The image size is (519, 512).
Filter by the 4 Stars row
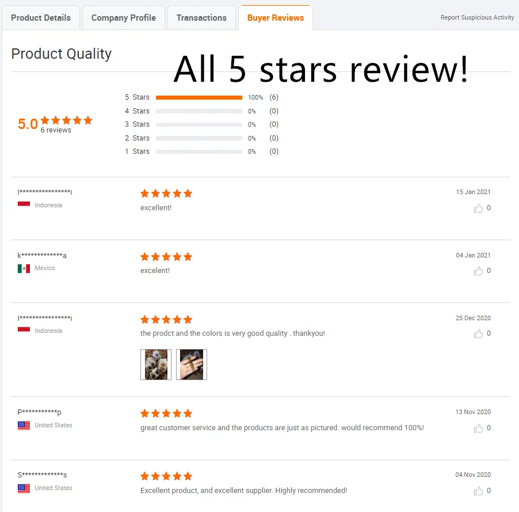(201, 111)
